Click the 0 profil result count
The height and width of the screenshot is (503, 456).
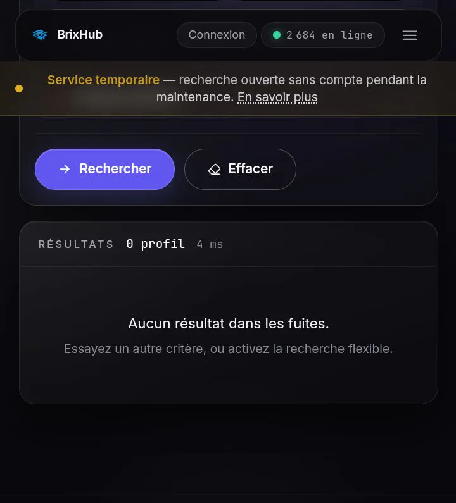(155, 244)
